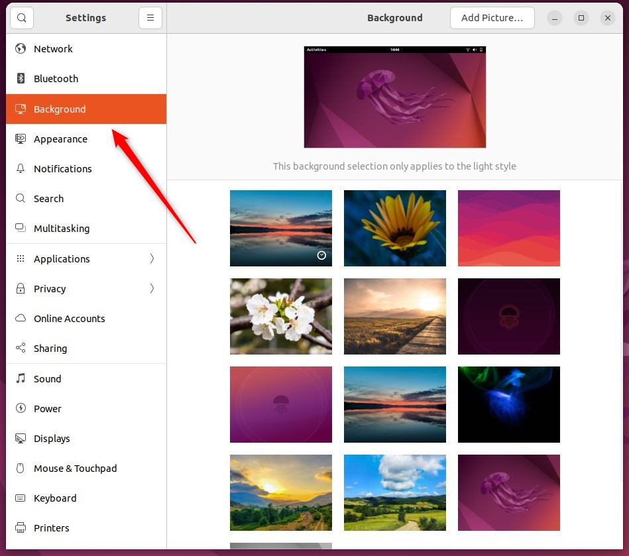
Task: Open the settings search icon
Action: pyautogui.click(x=22, y=18)
